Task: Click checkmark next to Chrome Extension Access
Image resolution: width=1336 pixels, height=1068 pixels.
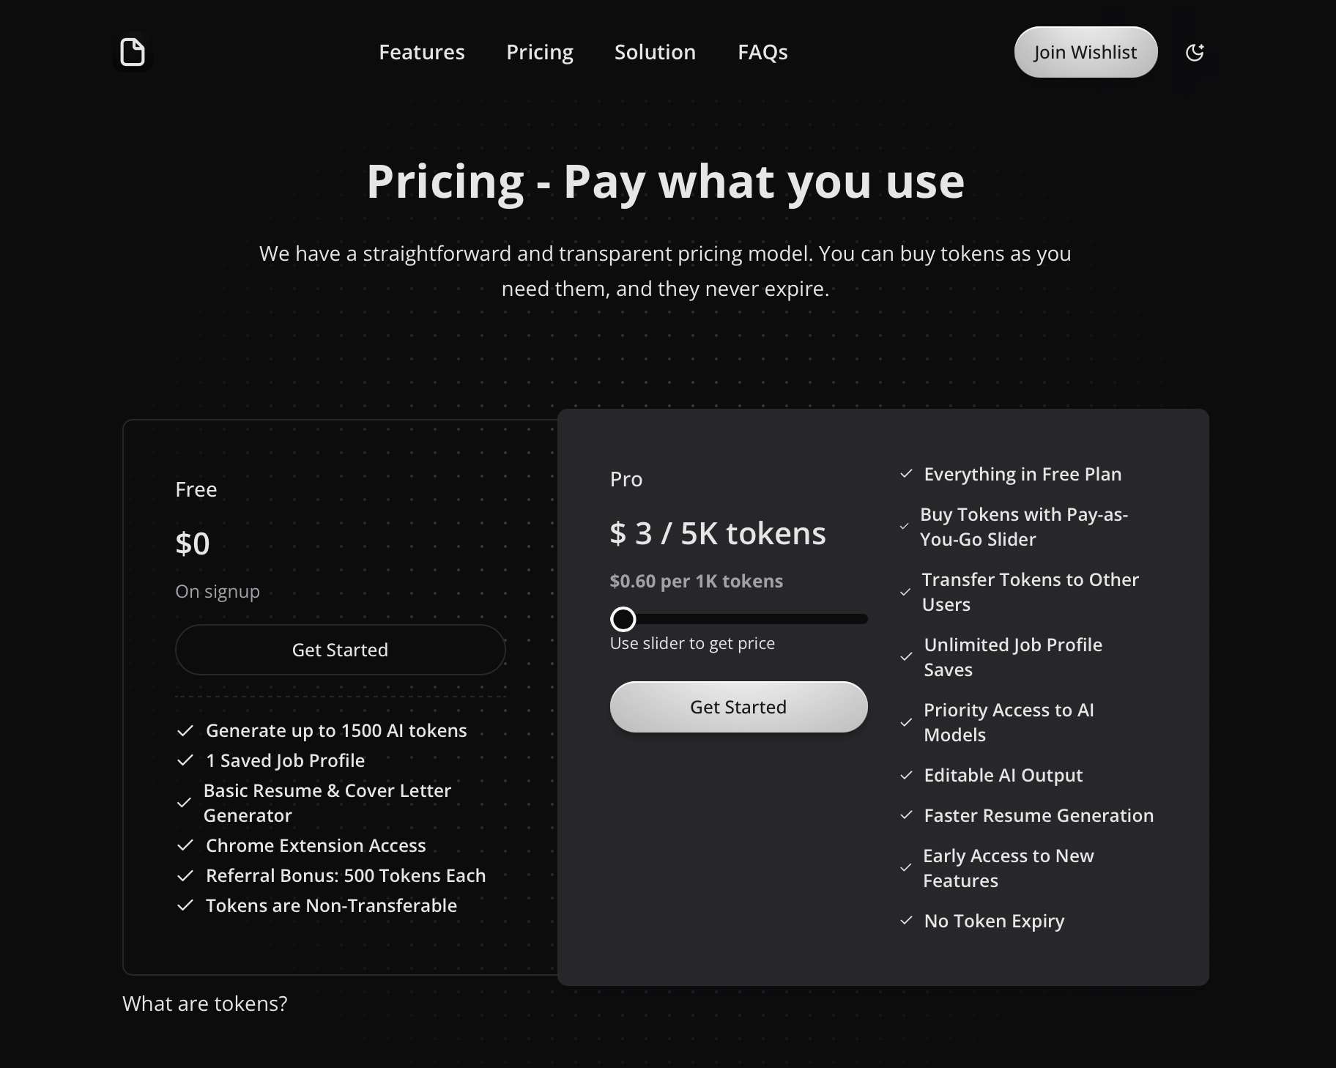Action: pyautogui.click(x=185, y=845)
